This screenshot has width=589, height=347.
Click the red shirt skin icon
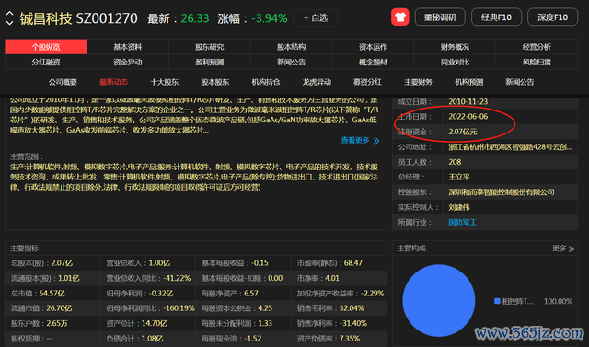point(399,17)
